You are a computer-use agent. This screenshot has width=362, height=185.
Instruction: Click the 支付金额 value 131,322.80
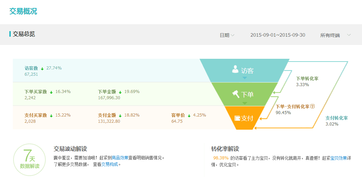click(x=109, y=121)
